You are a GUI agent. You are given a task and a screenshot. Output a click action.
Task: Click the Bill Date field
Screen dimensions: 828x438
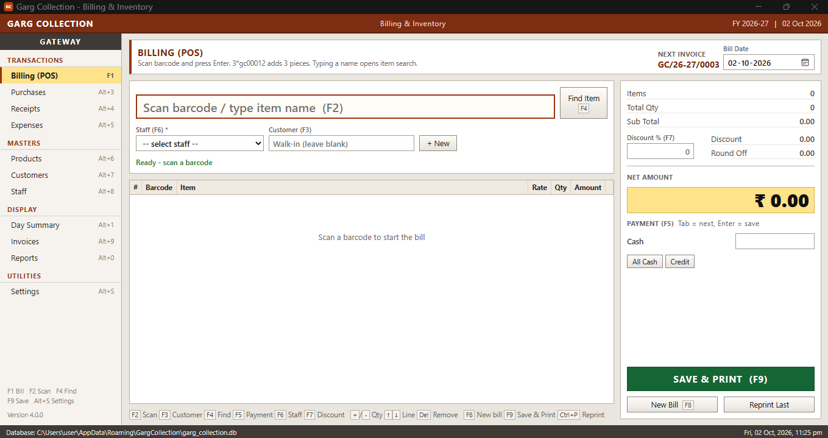click(x=769, y=62)
